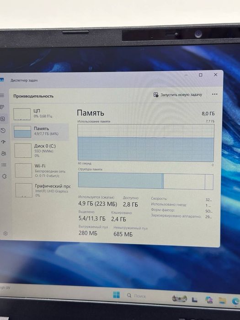The height and width of the screenshot is (320, 240).
Task: Click the 2,4 ГБ cached value
Action: pos(118,219)
